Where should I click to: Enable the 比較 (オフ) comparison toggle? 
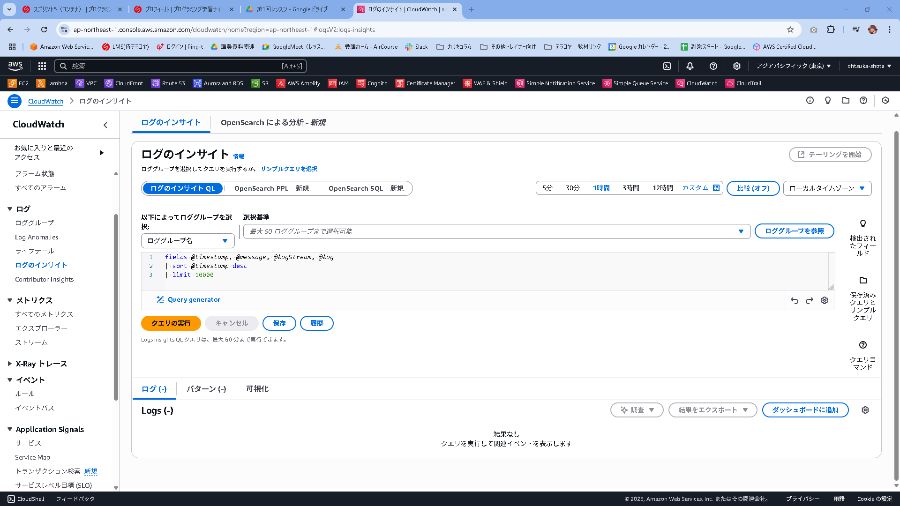753,188
